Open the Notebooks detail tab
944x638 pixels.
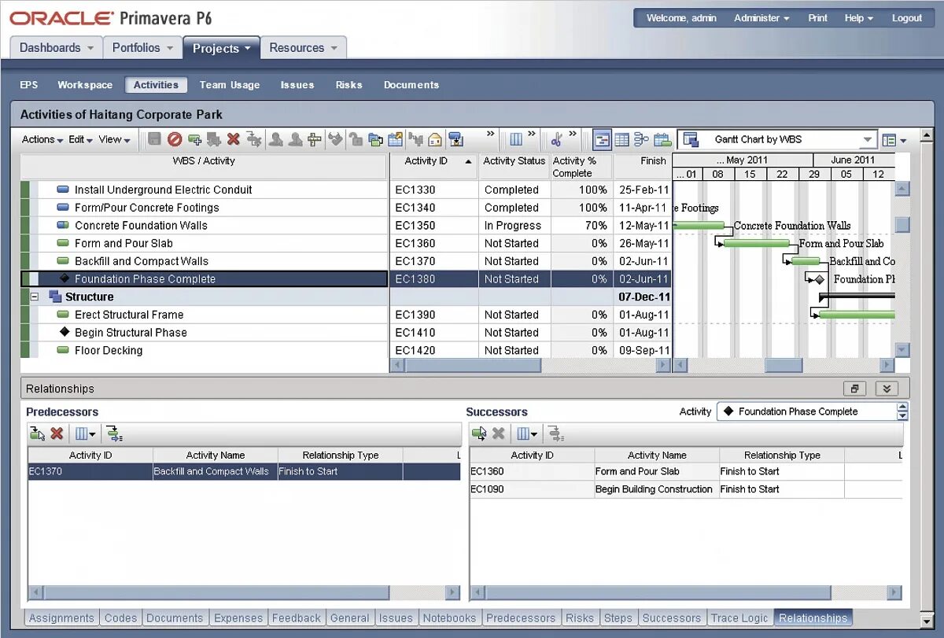coord(449,618)
